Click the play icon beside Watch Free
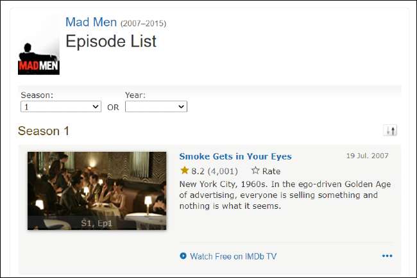Viewport: 417px width, 278px height. [183, 256]
